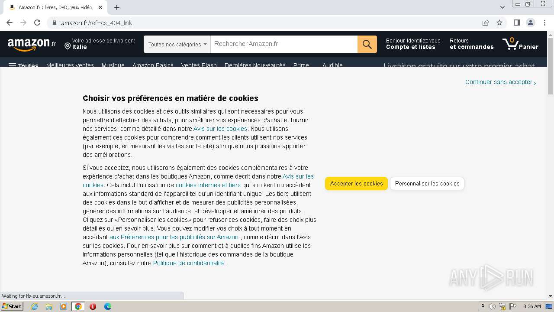554x312 pixels.
Task: Select Amazon Basics nav item
Action: (x=153, y=65)
